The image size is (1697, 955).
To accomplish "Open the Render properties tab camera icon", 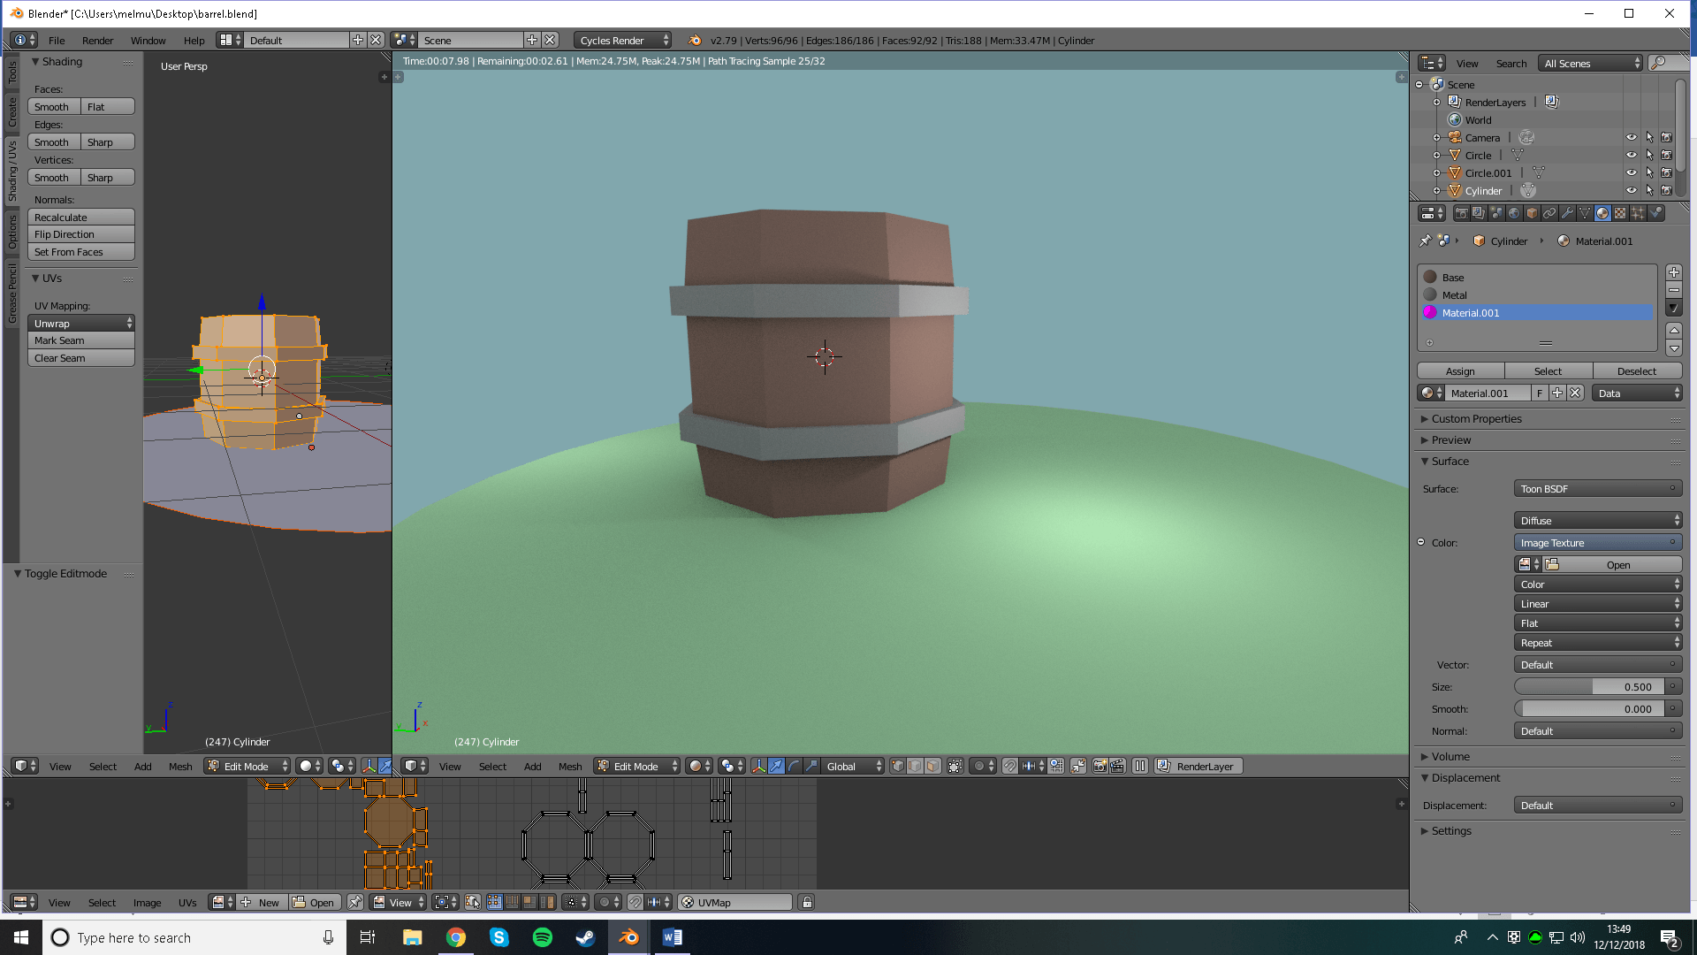I will coord(1461,213).
